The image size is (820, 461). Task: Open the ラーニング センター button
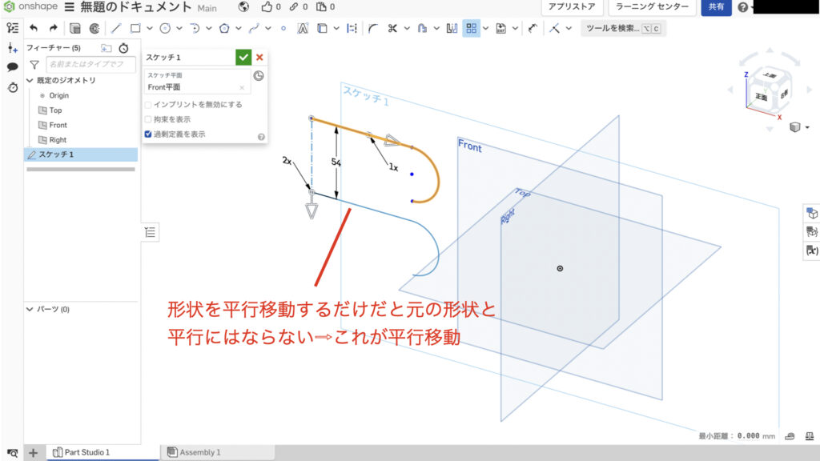coord(652,6)
